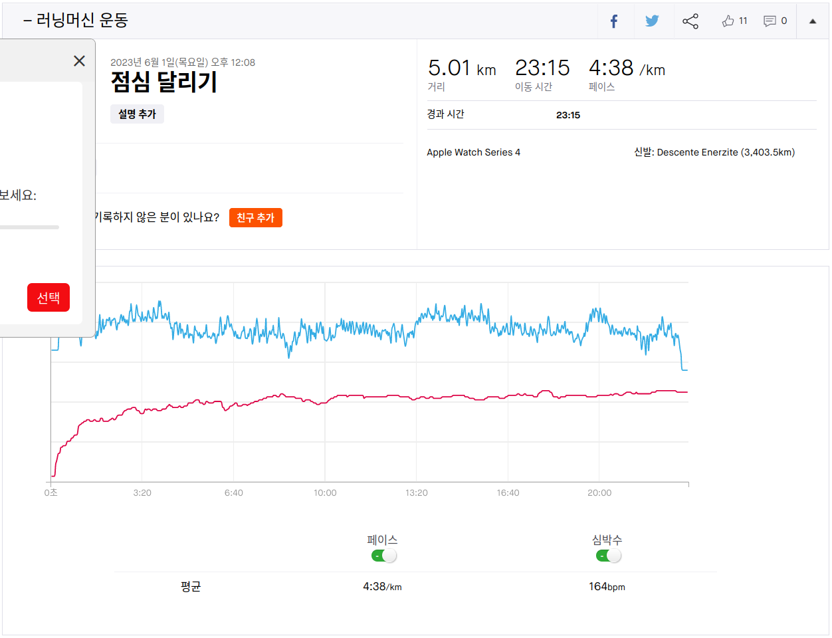
Task: Click the blue pace line on the chart
Action: (x=359, y=327)
